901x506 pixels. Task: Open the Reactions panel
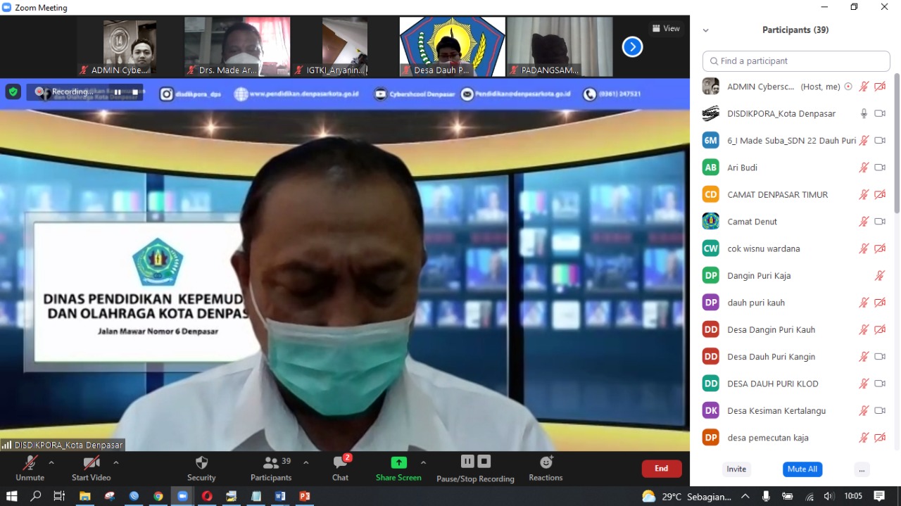coord(546,463)
